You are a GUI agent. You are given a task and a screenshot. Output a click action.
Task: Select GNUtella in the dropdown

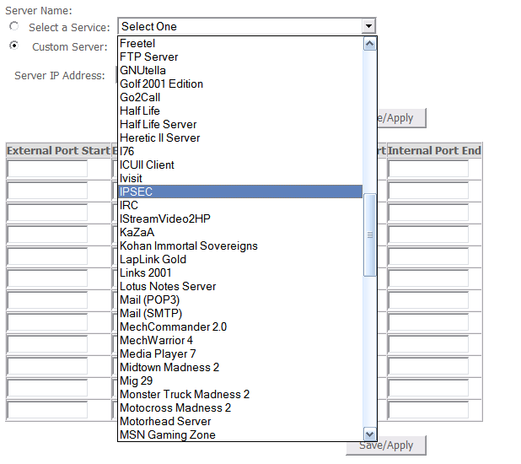coord(240,71)
